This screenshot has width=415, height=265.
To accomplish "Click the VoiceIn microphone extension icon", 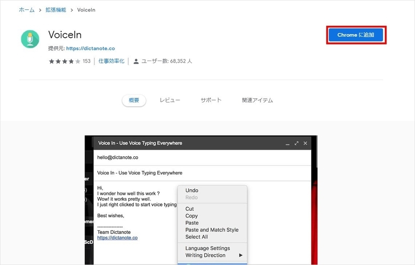I will [30, 39].
